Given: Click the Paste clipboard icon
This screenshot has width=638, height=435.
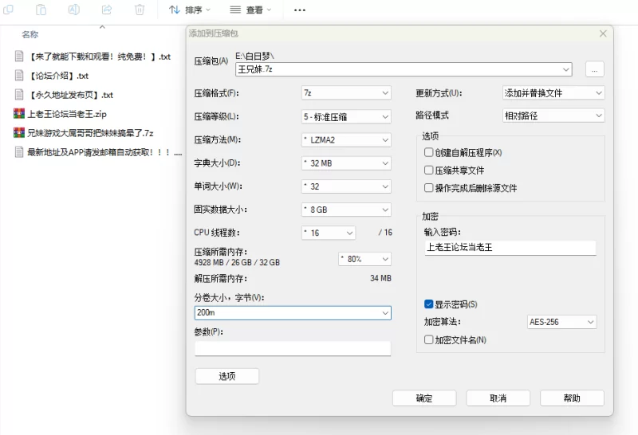Looking at the screenshot, I should tap(41, 10).
